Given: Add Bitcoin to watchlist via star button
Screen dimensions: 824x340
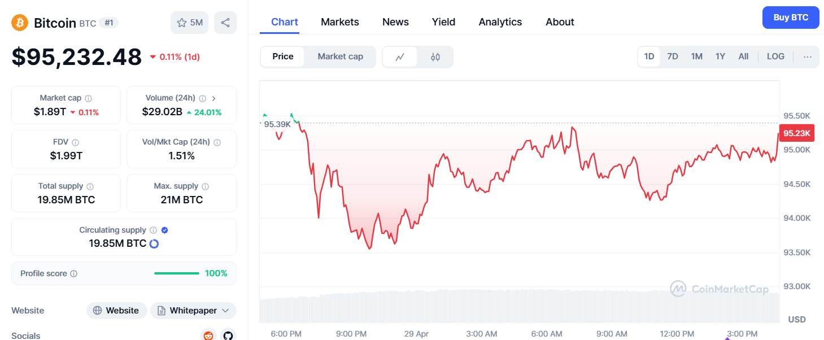Looking at the screenshot, I should pos(190,23).
